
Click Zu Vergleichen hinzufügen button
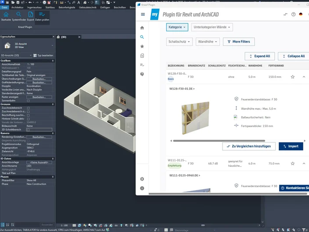tap(249, 146)
